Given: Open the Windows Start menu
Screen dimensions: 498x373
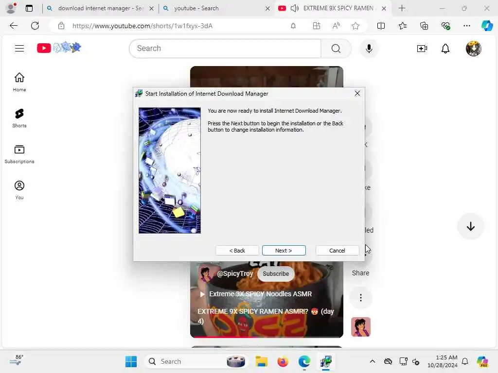Looking at the screenshot, I should click(131, 361).
